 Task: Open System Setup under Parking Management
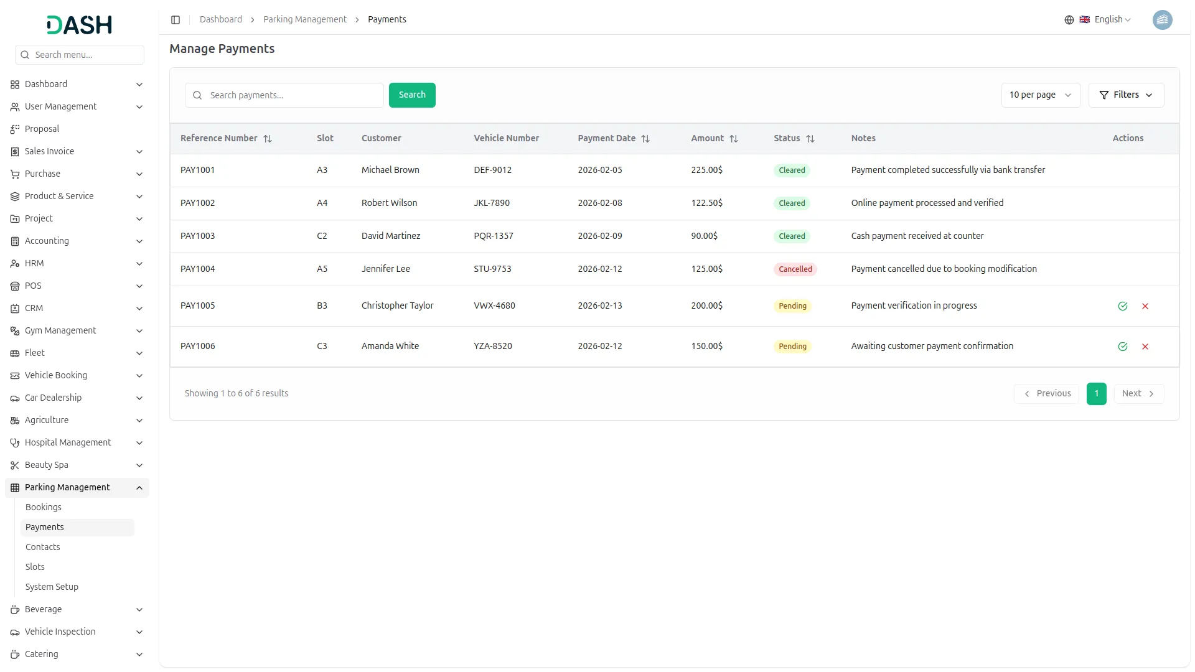point(77,587)
